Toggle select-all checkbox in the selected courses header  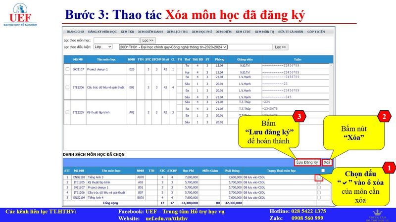coord(323,171)
